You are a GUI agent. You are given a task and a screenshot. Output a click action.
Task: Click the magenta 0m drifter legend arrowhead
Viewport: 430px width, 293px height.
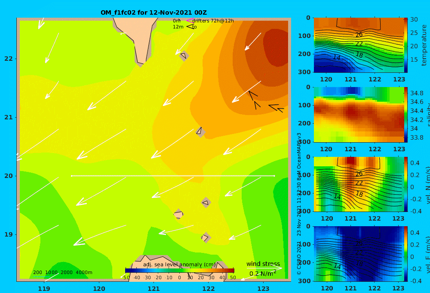click(190, 21)
